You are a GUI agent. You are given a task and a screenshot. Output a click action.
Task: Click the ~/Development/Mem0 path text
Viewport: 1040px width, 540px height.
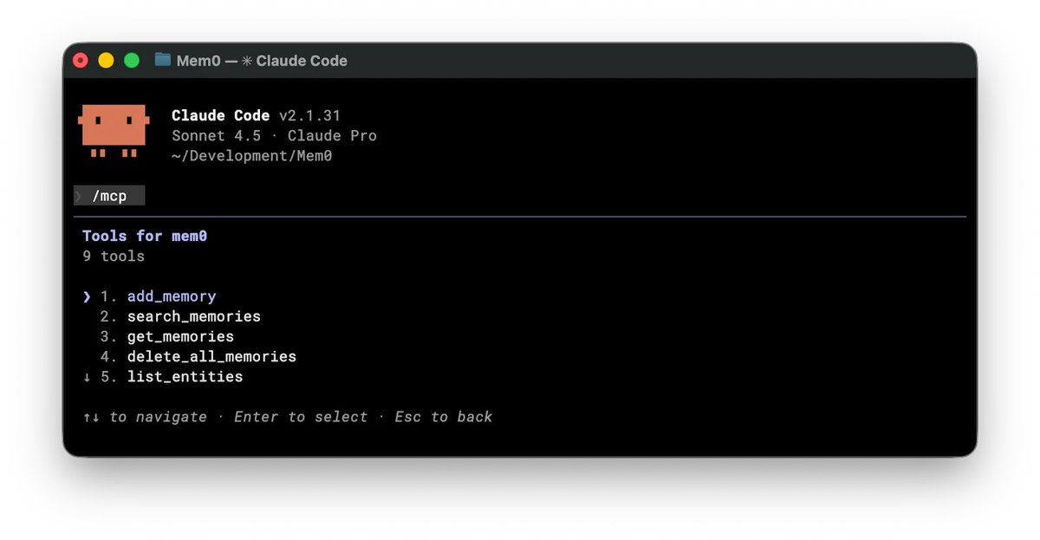click(x=252, y=156)
